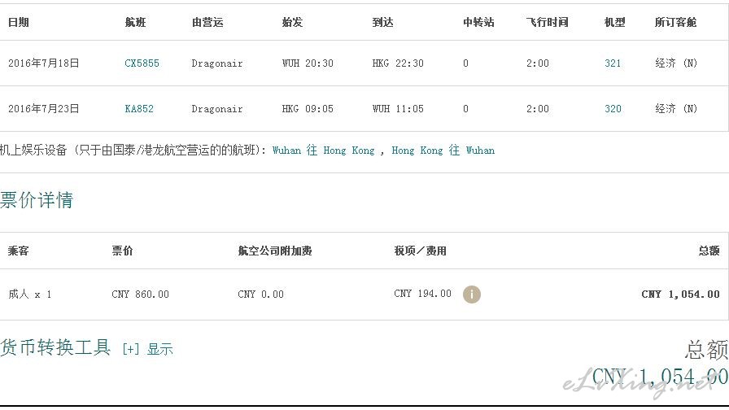Expand the 货币转换工具 with the [+] 显示 link
Viewport: 729px width, 410px height.
pos(148,349)
